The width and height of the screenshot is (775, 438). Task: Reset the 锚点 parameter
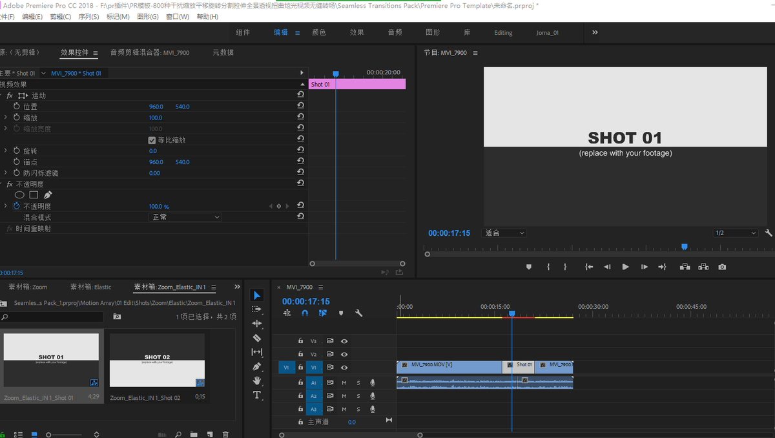pyautogui.click(x=300, y=162)
